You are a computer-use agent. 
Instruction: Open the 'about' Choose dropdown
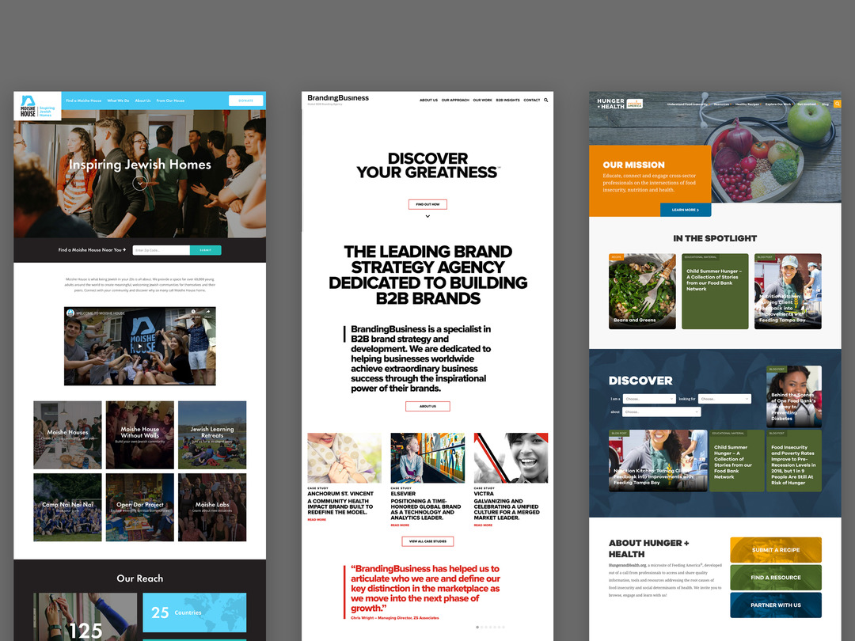coord(662,412)
